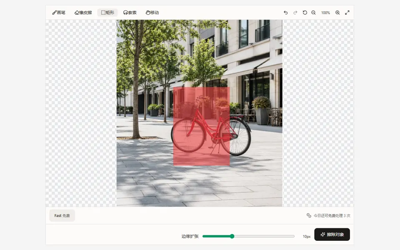Viewport: 400px width, 250px height.
Task: Select the 画笔 brush tool
Action: [59, 12]
